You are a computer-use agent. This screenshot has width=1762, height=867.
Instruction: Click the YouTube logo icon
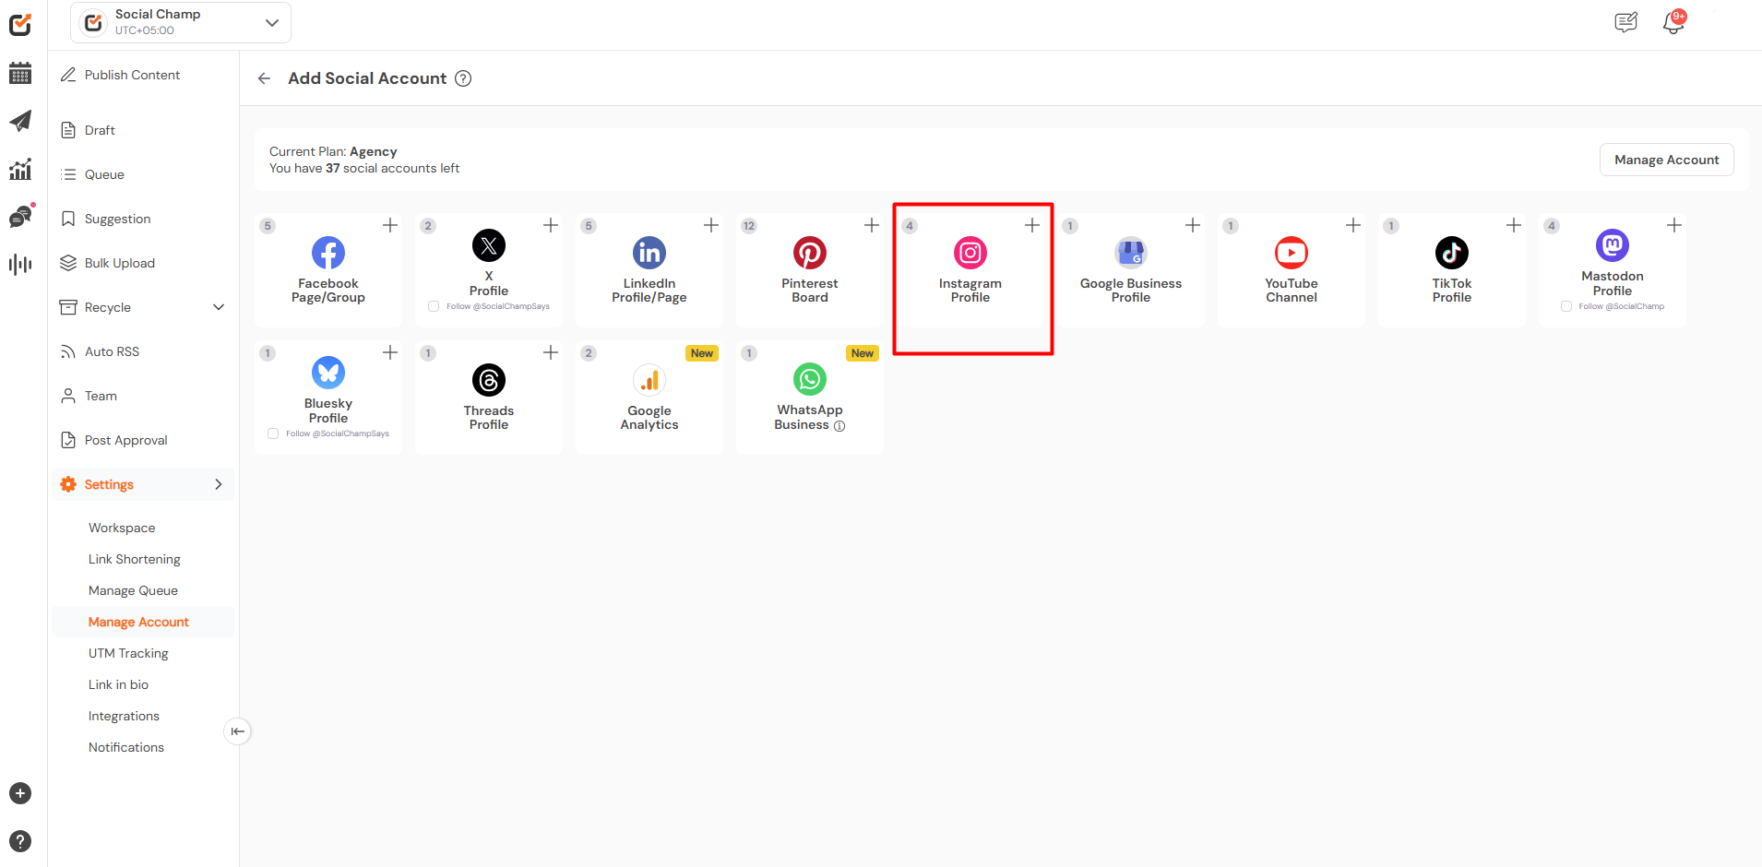pos(1292,253)
